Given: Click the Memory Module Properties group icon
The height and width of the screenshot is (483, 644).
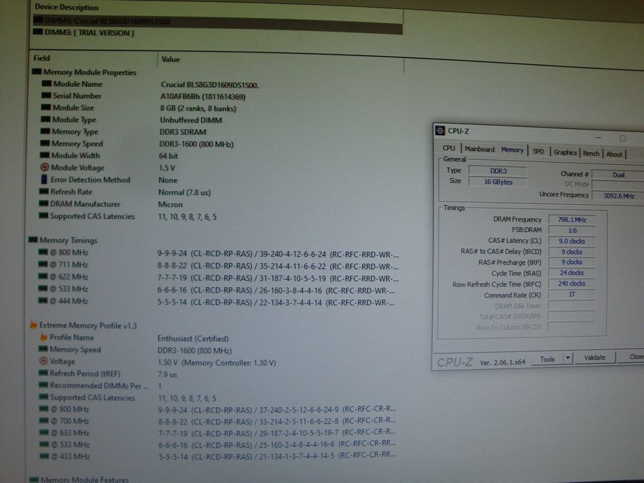Looking at the screenshot, I should 37,72.
